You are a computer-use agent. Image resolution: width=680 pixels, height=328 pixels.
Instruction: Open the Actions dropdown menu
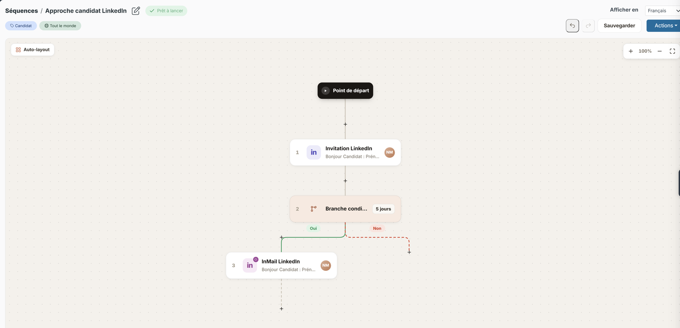[664, 26]
